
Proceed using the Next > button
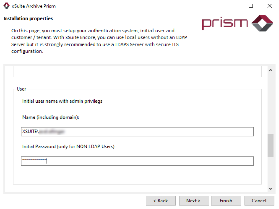coord(193,201)
